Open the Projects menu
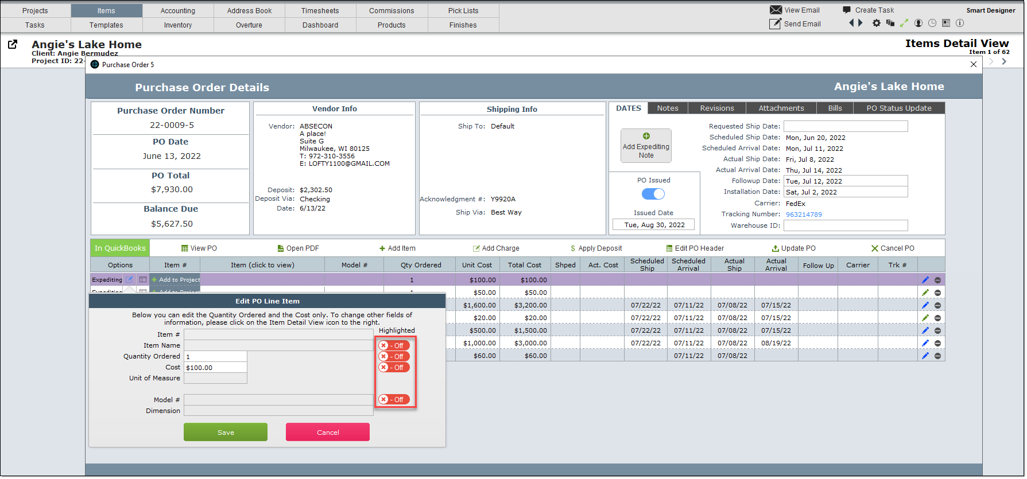 (35, 10)
